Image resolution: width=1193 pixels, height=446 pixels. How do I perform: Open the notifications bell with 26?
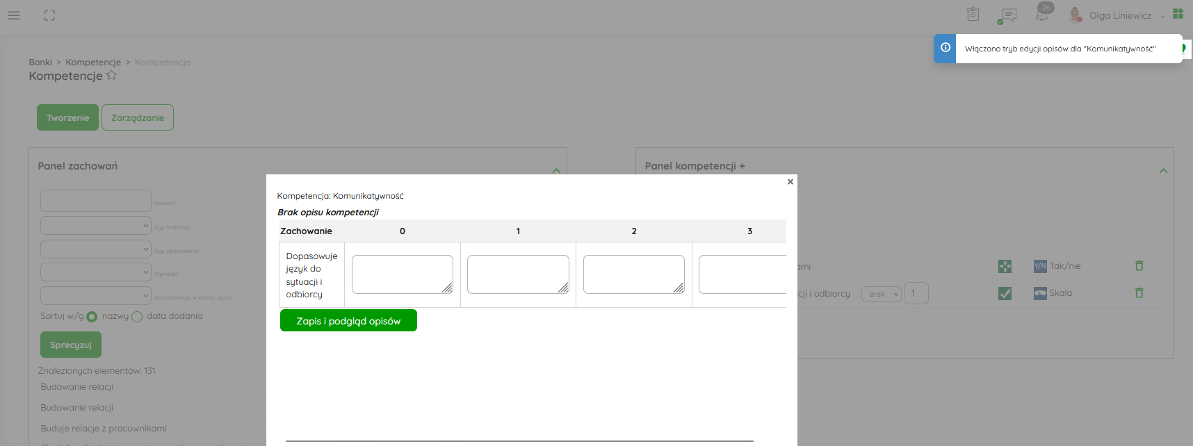[1042, 14]
